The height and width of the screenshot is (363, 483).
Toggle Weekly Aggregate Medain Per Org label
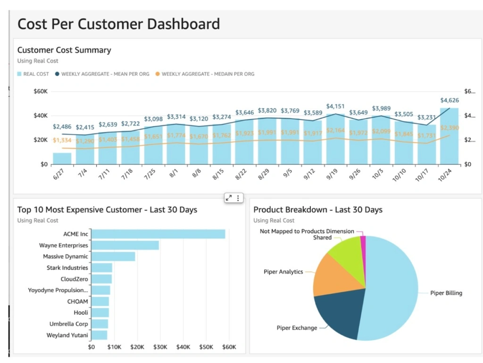[208, 74]
